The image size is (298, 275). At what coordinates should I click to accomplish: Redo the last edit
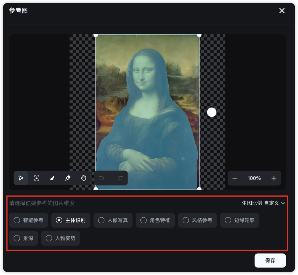click(121, 178)
